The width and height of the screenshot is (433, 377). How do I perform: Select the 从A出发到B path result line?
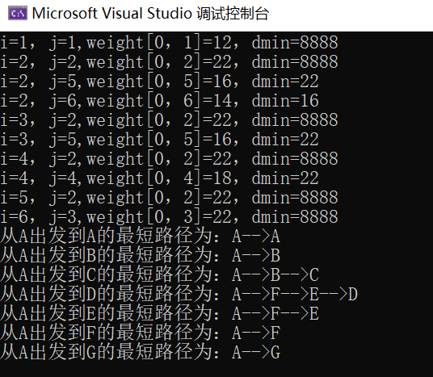pyautogui.click(x=140, y=256)
